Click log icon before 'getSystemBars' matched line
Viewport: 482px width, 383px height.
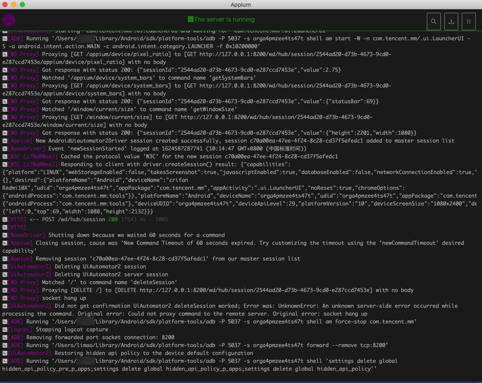[x=5, y=78]
